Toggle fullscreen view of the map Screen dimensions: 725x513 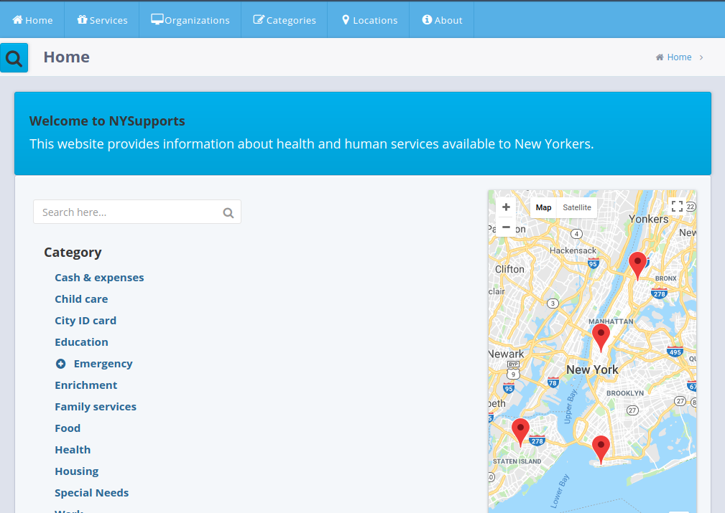(x=677, y=207)
